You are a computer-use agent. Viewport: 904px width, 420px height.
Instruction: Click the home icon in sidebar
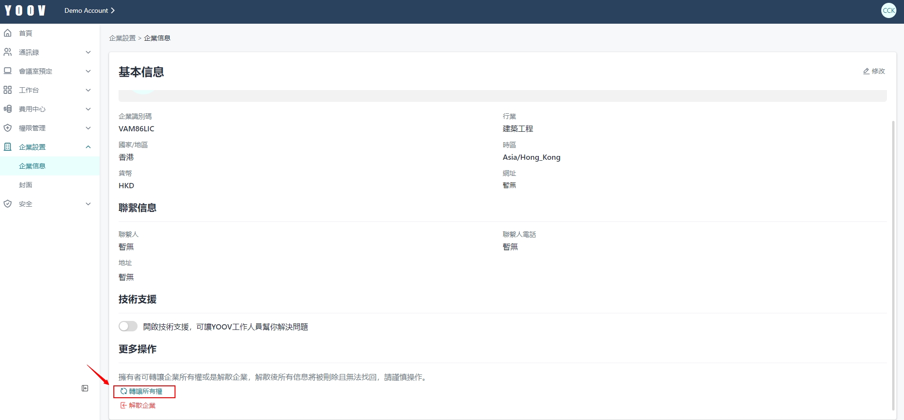(x=8, y=33)
